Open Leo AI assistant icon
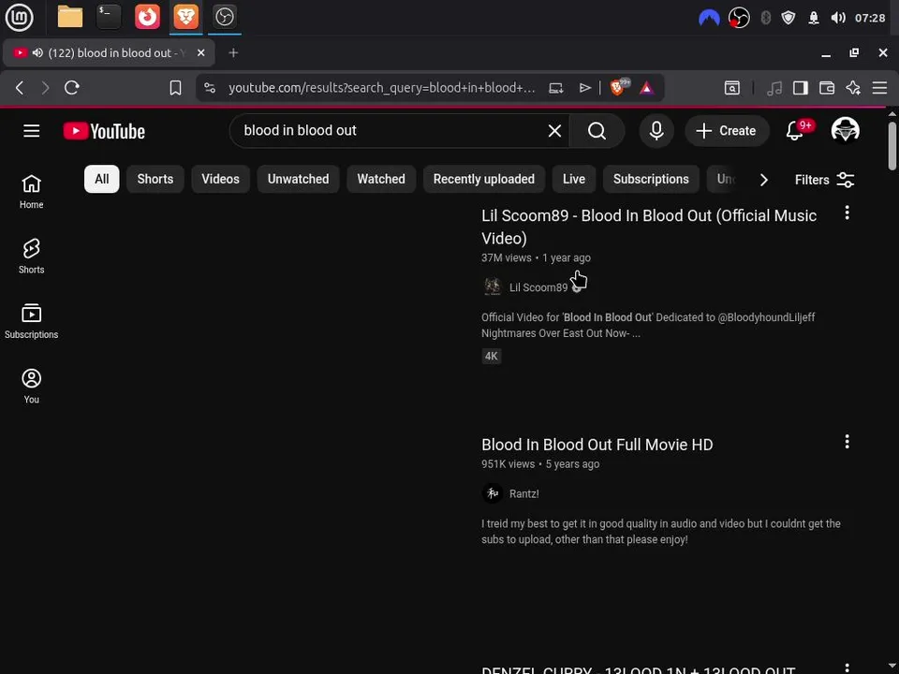 pyautogui.click(x=853, y=88)
